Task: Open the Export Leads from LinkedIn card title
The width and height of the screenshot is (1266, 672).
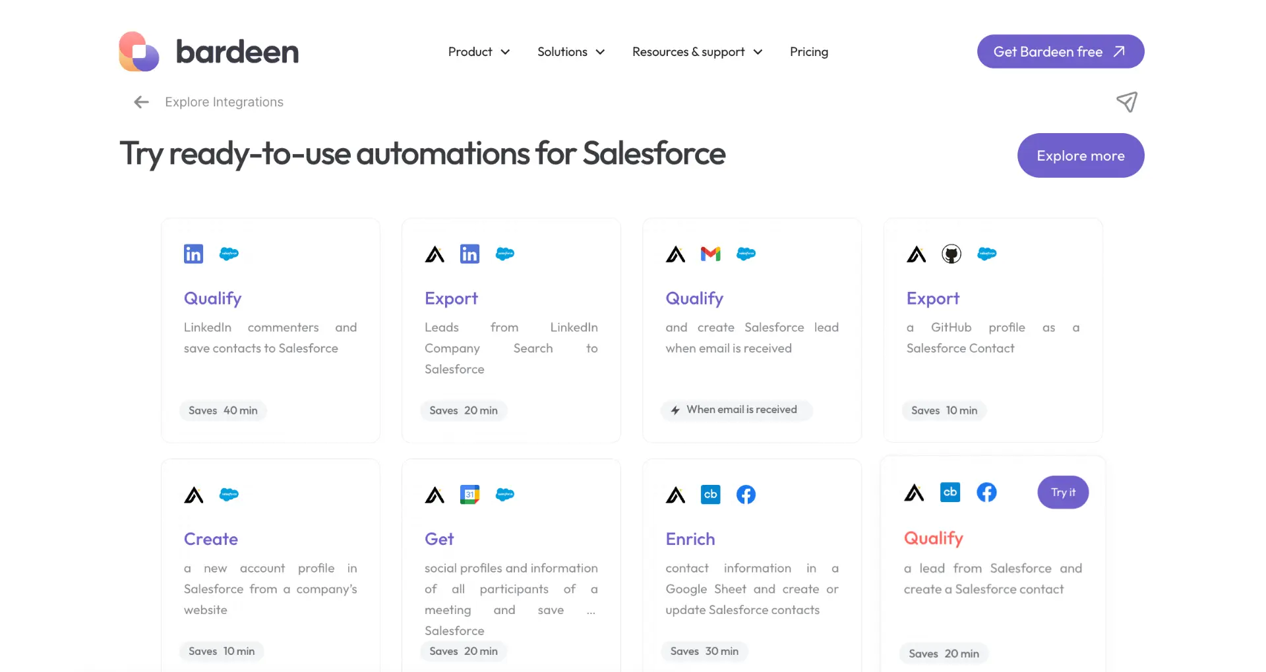Action: click(x=451, y=298)
